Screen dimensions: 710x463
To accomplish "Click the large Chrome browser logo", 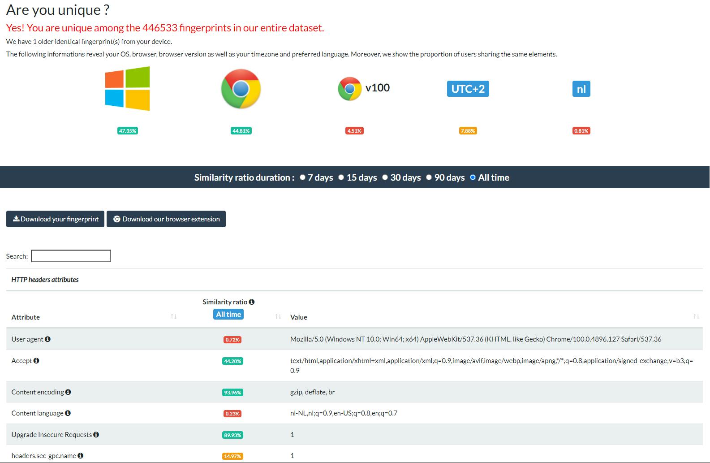I will pos(241,89).
